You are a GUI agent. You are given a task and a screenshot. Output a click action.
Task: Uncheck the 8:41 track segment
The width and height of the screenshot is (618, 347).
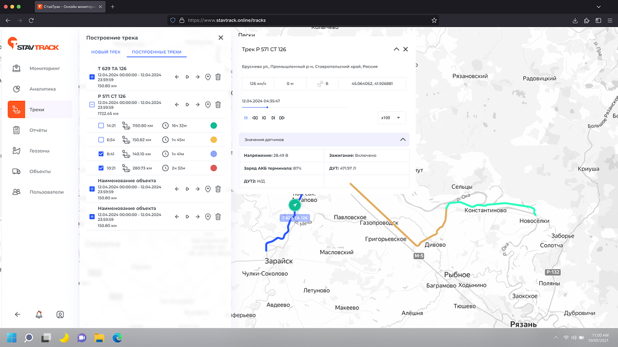pos(101,154)
